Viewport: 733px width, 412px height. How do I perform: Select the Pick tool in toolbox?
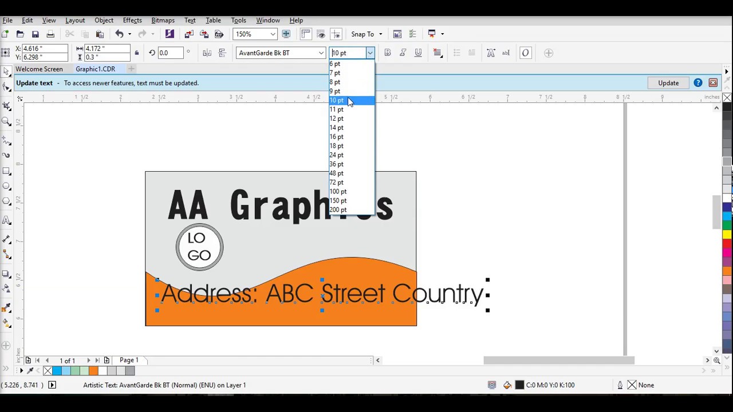click(7, 72)
